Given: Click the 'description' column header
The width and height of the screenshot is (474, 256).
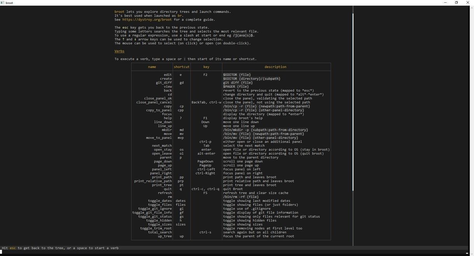Looking at the screenshot, I should (275, 67).
